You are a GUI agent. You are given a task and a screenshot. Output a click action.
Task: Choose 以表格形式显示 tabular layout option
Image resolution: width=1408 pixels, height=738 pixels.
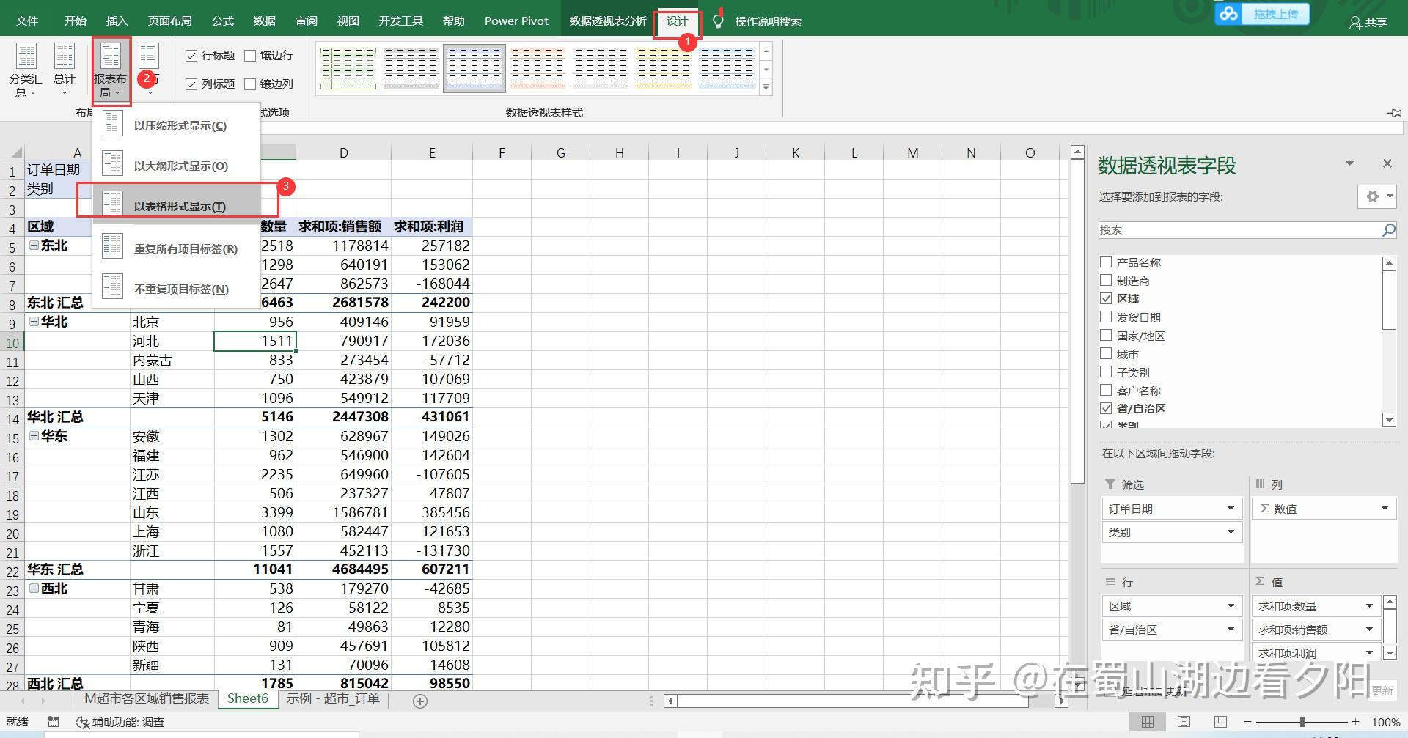tap(176, 204)
